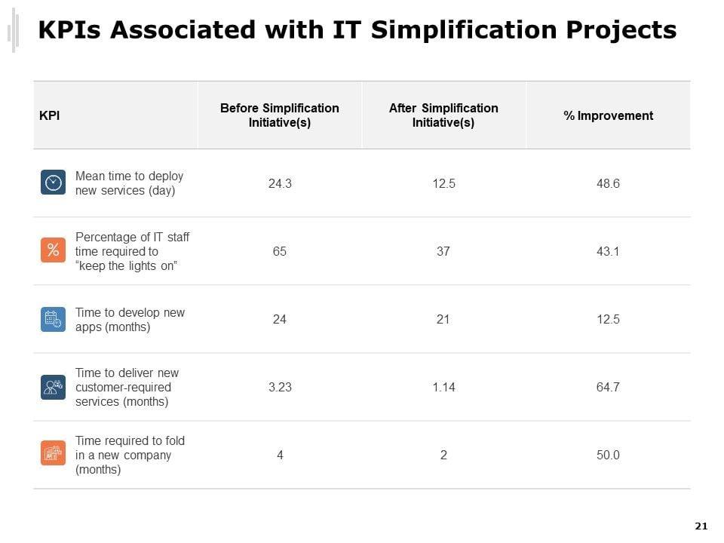
Task: Click the After Simplification Initiative(s) header
Action: [x=443, y=115]
